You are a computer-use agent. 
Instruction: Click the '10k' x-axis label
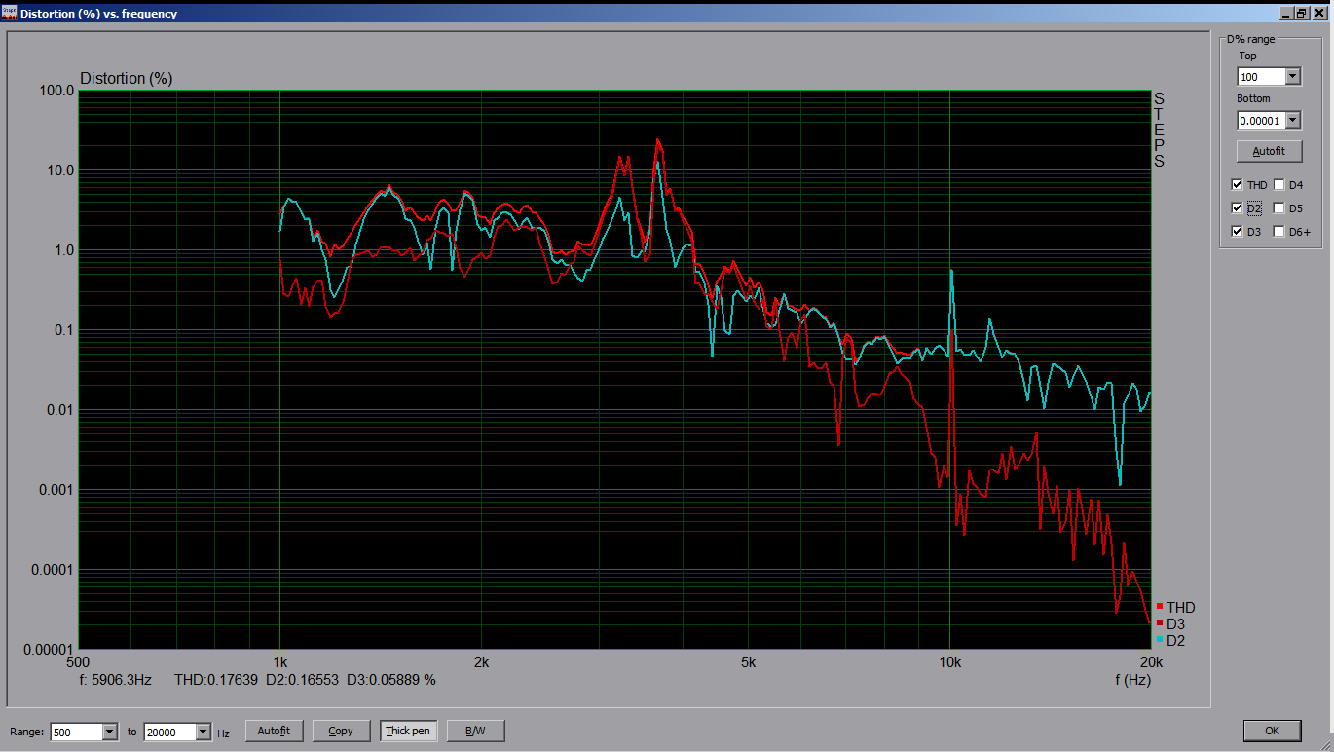[949, 662]
